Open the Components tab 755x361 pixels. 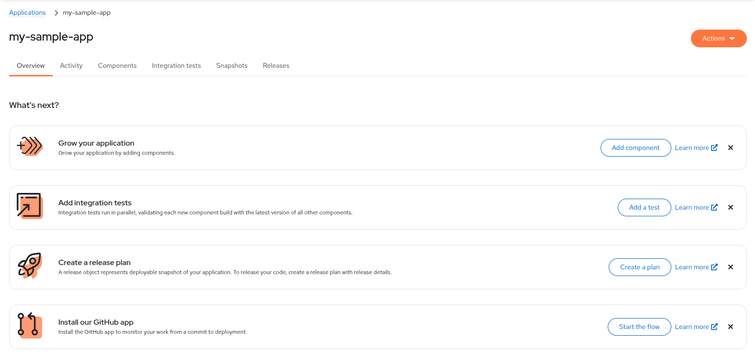(117, 65)
